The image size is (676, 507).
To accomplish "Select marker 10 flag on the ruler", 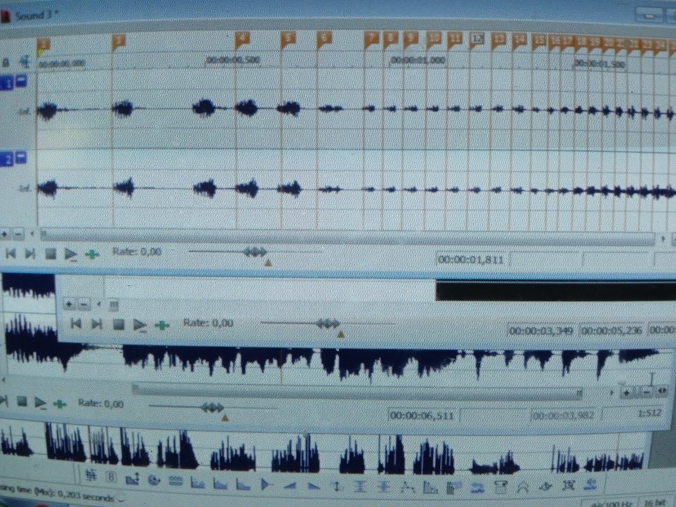I will (433, 38).
